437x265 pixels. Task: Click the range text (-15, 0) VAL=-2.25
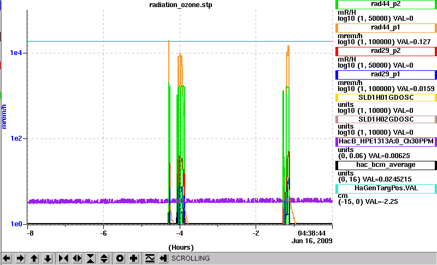[368, 202]
